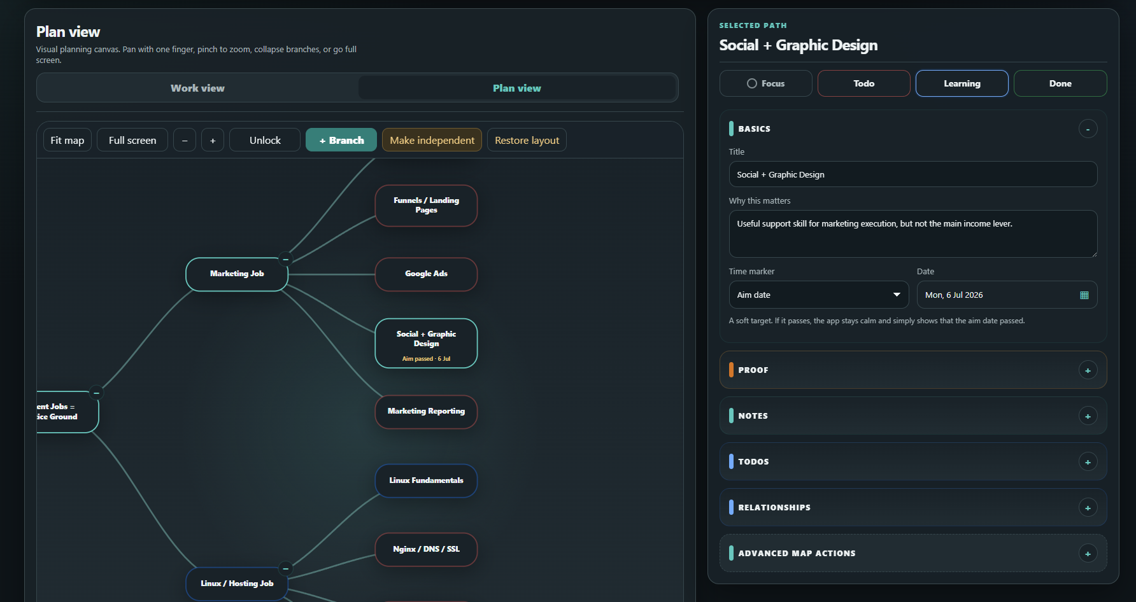
Task: Expand the Relationships section
Action: tap(1088, 508)
